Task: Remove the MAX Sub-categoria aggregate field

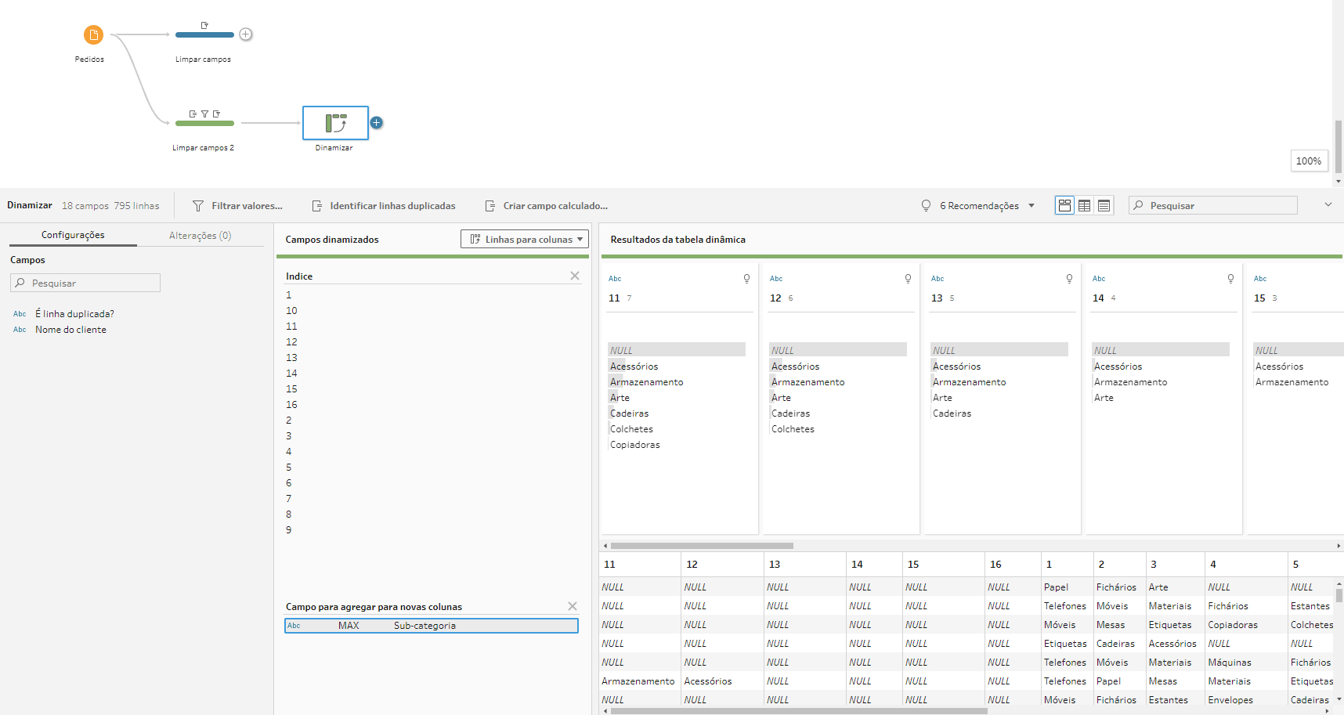Action: (573, 606)
